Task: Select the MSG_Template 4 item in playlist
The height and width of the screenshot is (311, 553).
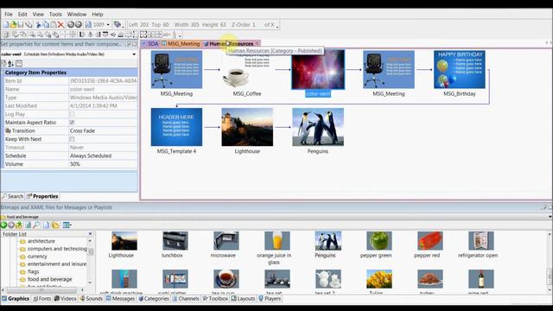Action: pyautogui.click(x=176, y=130)
